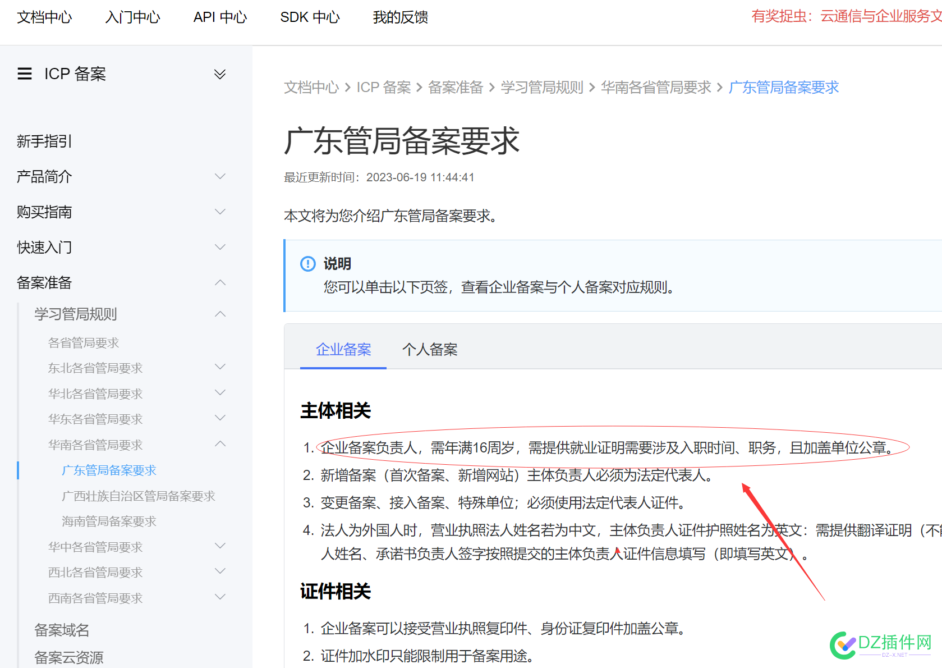Click 东北各省管局要求 sidebar label
This screenshot has width=942, height=668.
coord(95,368)
